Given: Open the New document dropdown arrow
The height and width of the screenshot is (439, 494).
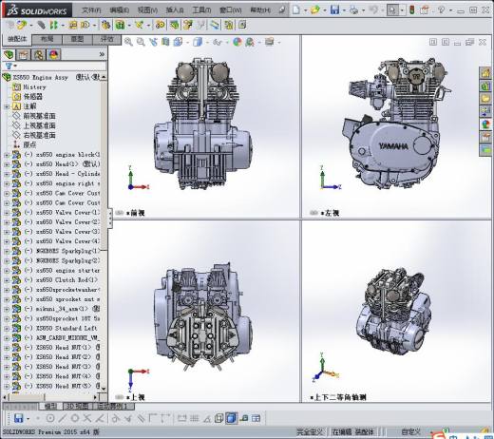Looking at the screenshot, I should pos(305,10).
